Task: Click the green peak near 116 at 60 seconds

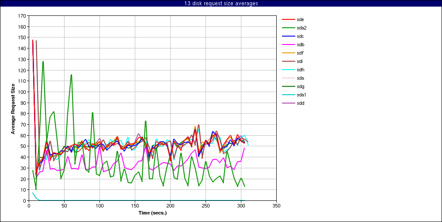Action: (x=71, y=75)
